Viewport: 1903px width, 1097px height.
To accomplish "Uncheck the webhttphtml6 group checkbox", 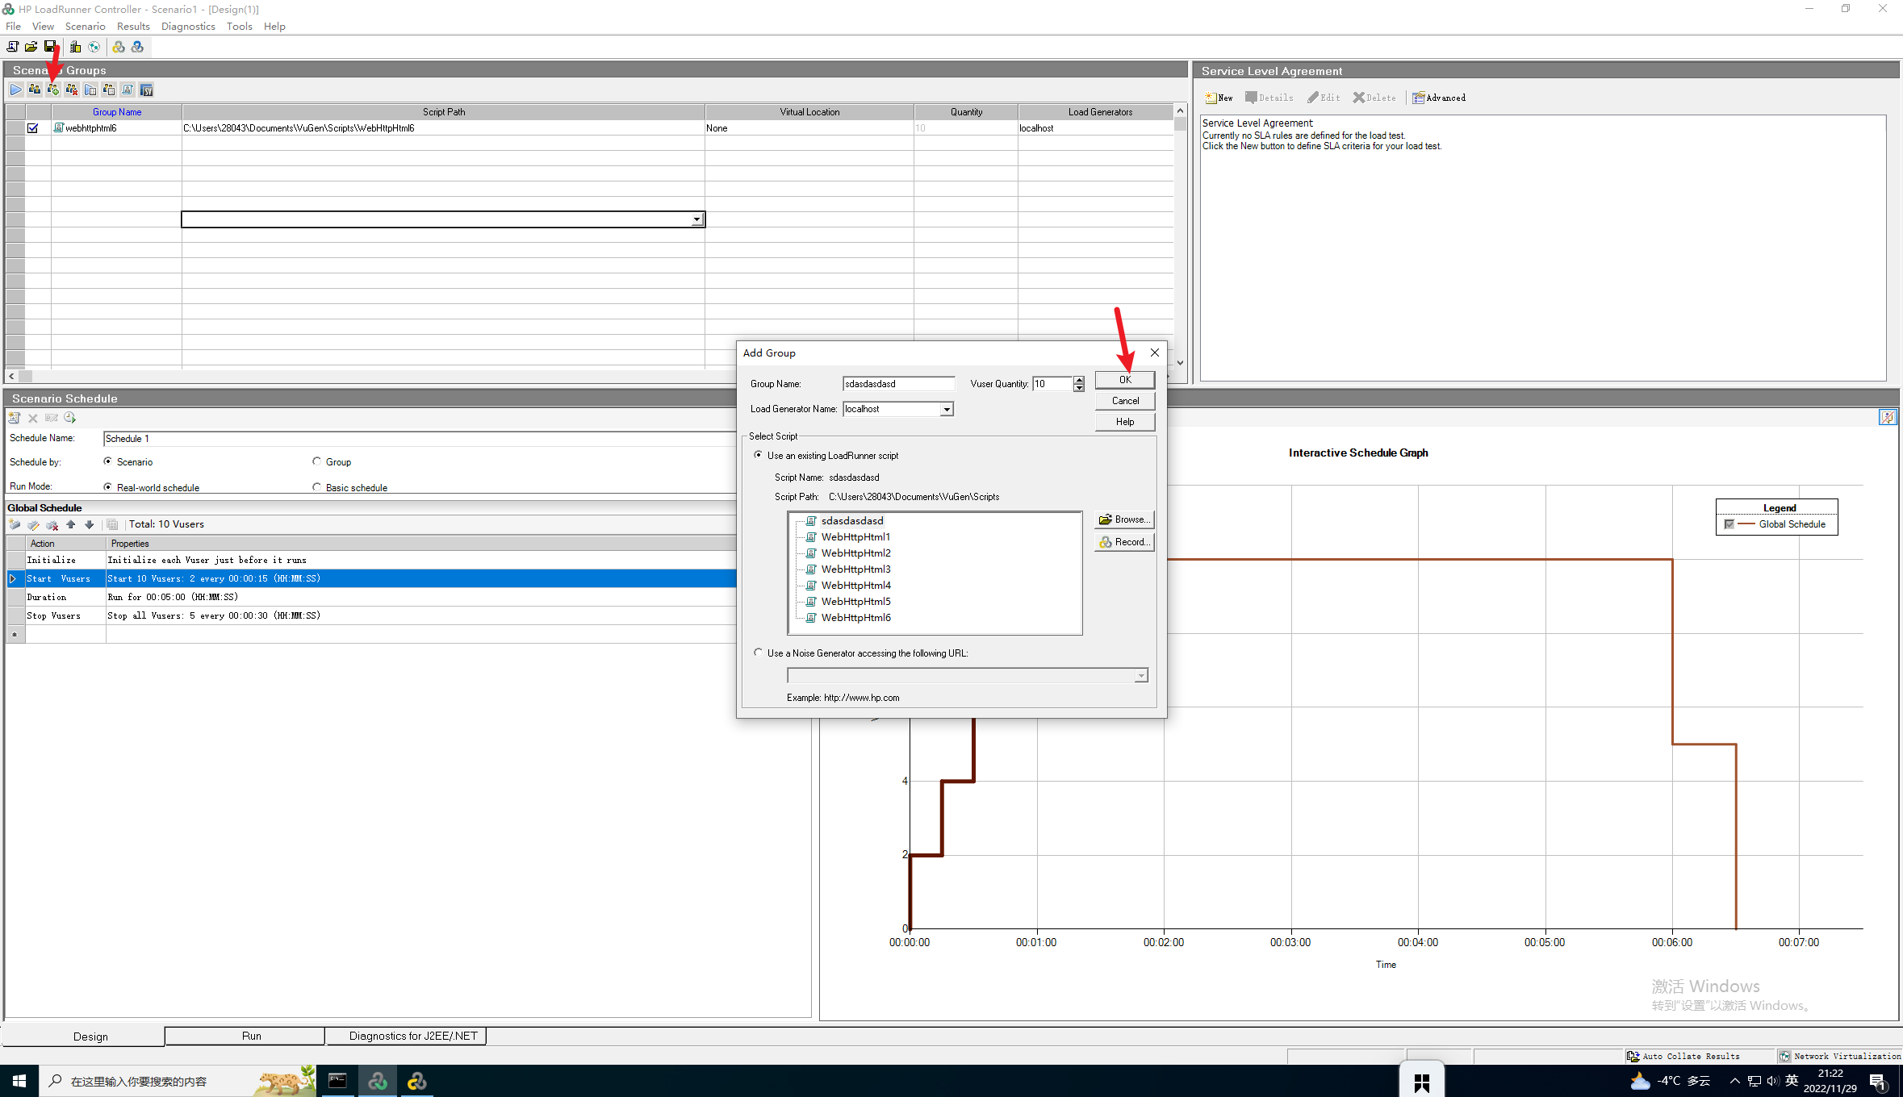I will tap(33, 127).
